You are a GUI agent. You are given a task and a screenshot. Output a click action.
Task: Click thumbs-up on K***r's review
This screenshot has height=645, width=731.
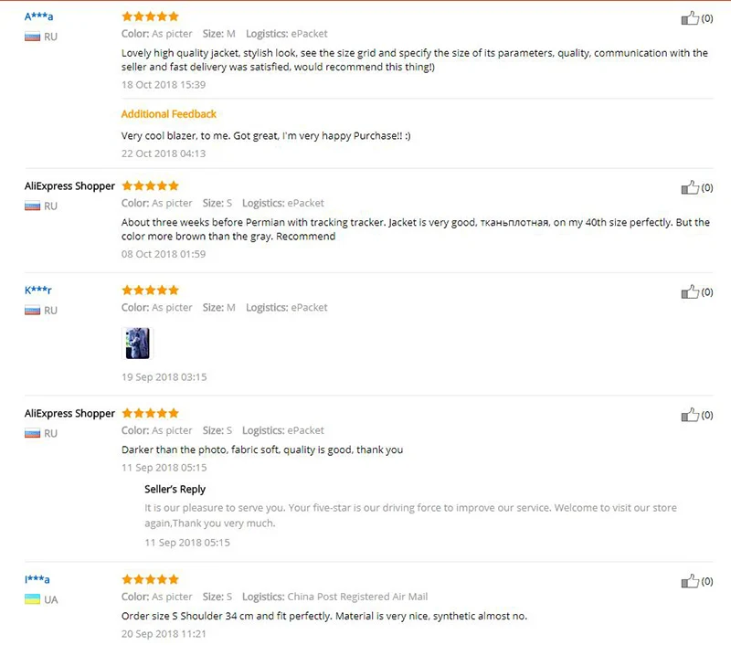click(690, 291)
